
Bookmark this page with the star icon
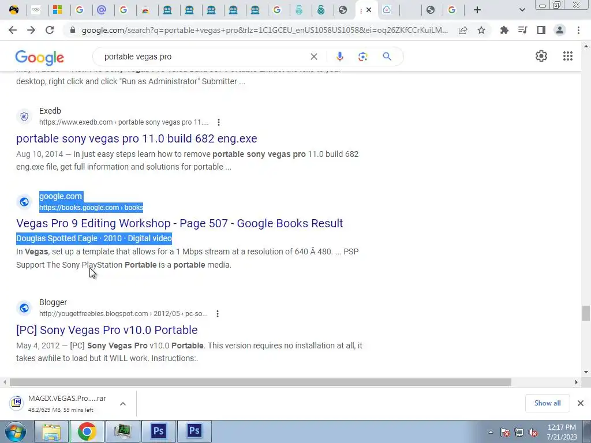[x=481, y=30]
